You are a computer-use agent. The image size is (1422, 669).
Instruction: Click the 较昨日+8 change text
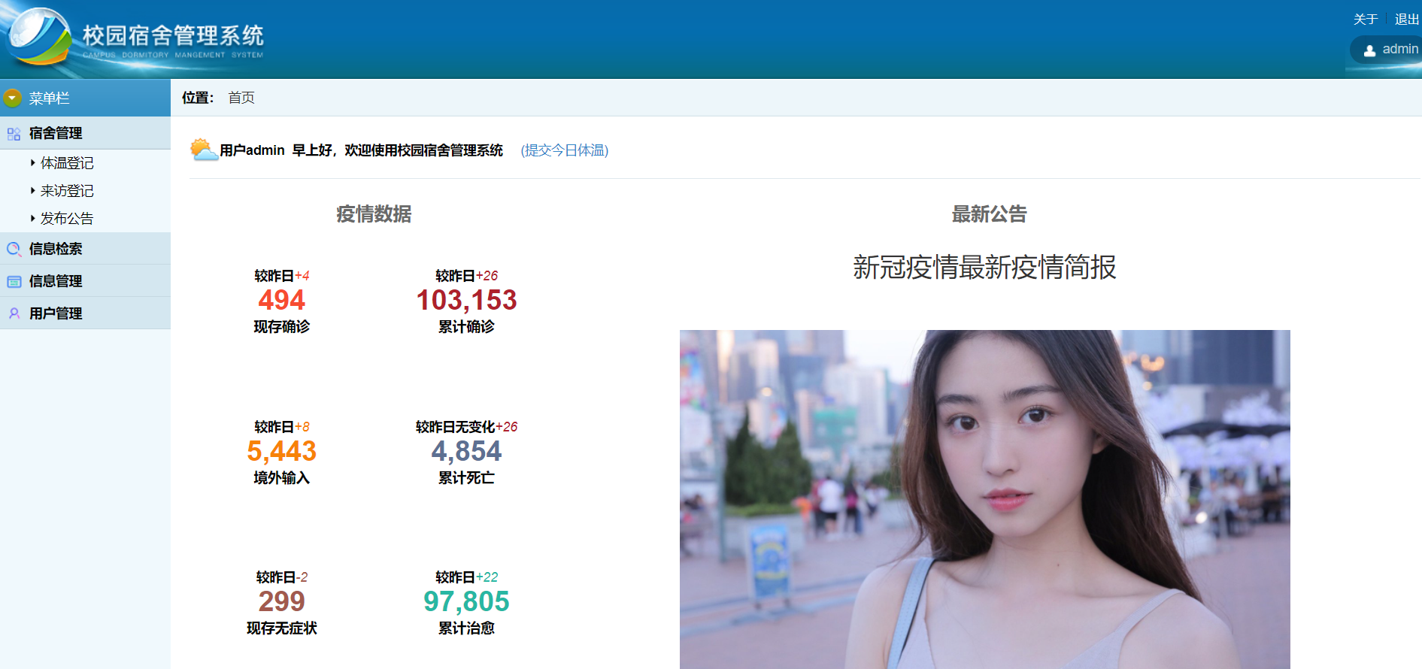[282, 427]
